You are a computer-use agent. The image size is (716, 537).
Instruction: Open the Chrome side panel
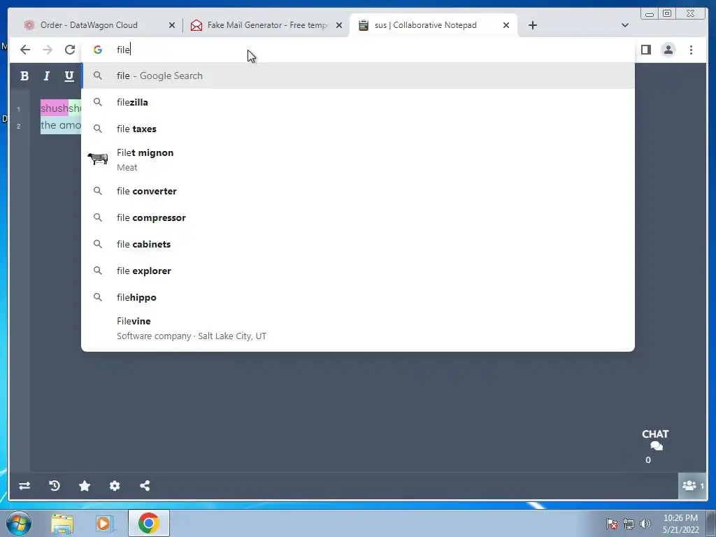point(645,50)
